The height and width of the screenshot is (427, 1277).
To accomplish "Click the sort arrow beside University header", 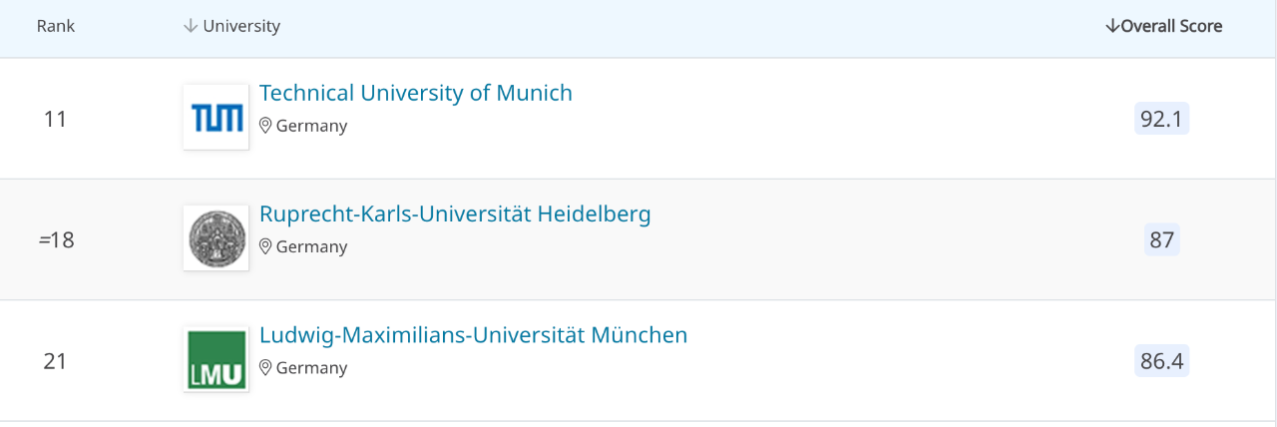I will click(191, 26).
